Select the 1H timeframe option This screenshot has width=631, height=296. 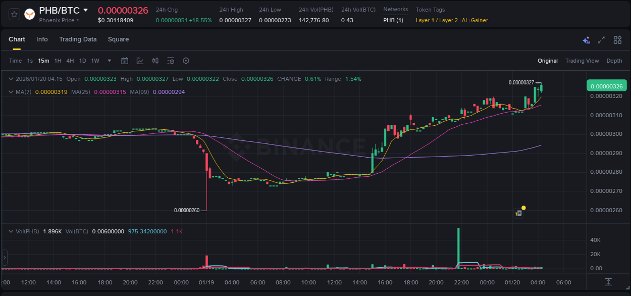click(57, 61)
